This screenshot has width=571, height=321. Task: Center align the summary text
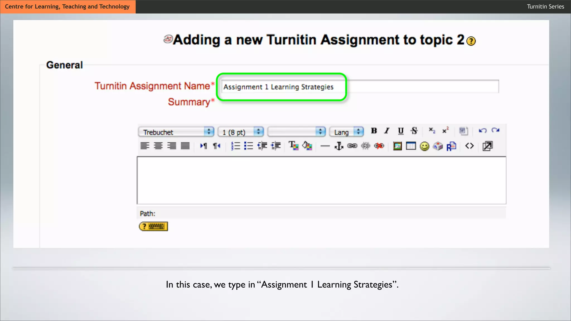158,146
